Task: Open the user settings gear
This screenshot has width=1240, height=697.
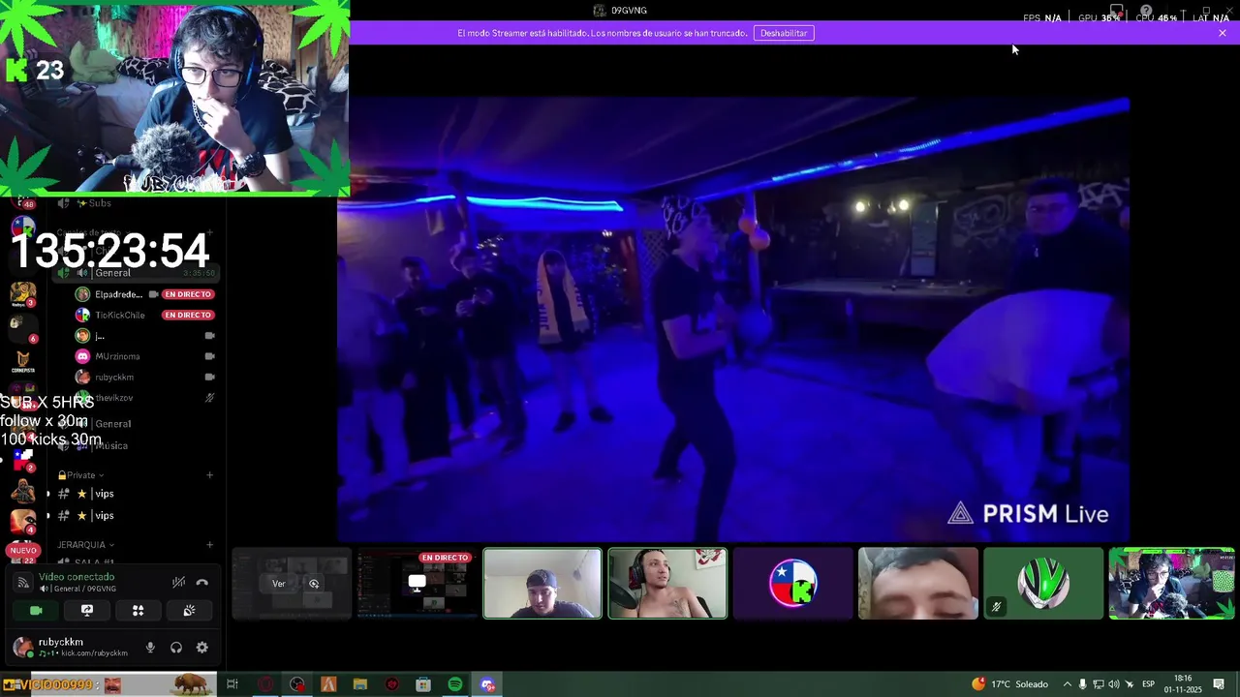Action: [201, 648]
